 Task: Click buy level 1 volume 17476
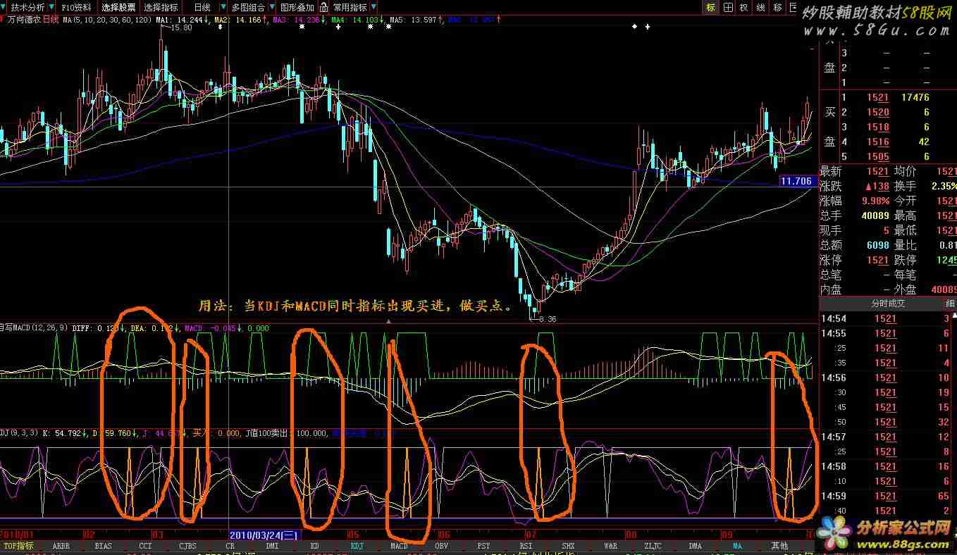click(x=915, y=98)
